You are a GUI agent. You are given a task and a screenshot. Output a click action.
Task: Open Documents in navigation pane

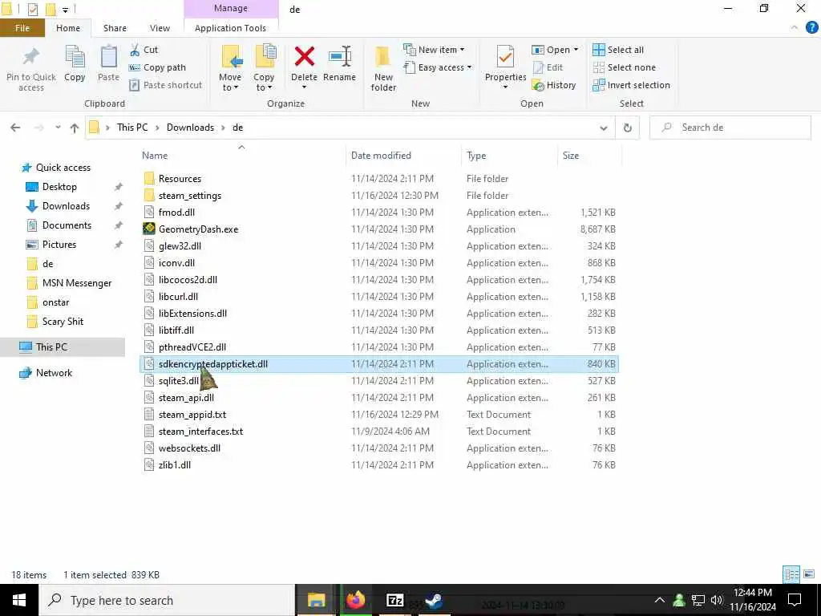point(67,225)
